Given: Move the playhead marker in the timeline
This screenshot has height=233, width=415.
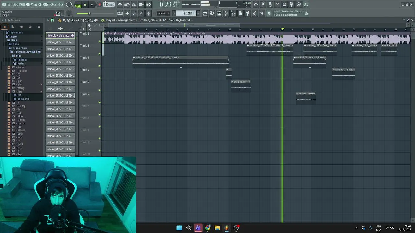Looking at the screenshot, I should tap(283, 29).
